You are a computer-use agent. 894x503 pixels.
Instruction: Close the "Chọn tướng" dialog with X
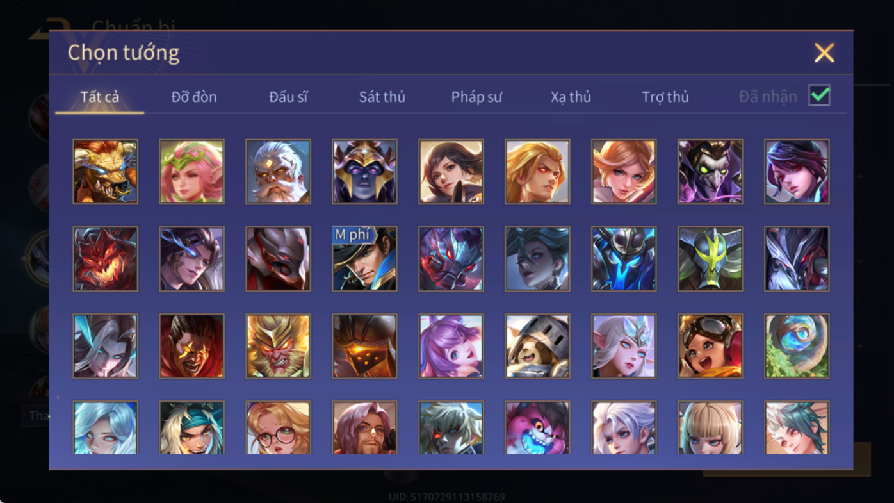pyautogui.click(x=824, y=53)
